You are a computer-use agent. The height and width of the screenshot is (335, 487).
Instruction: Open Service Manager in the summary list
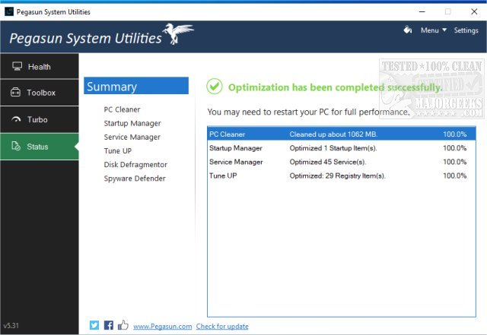pos(132,137)
